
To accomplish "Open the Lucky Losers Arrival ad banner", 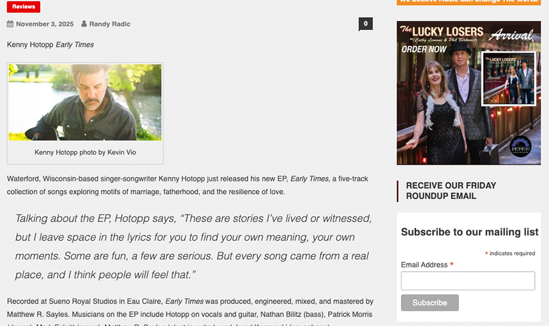I will pos(469,93).
